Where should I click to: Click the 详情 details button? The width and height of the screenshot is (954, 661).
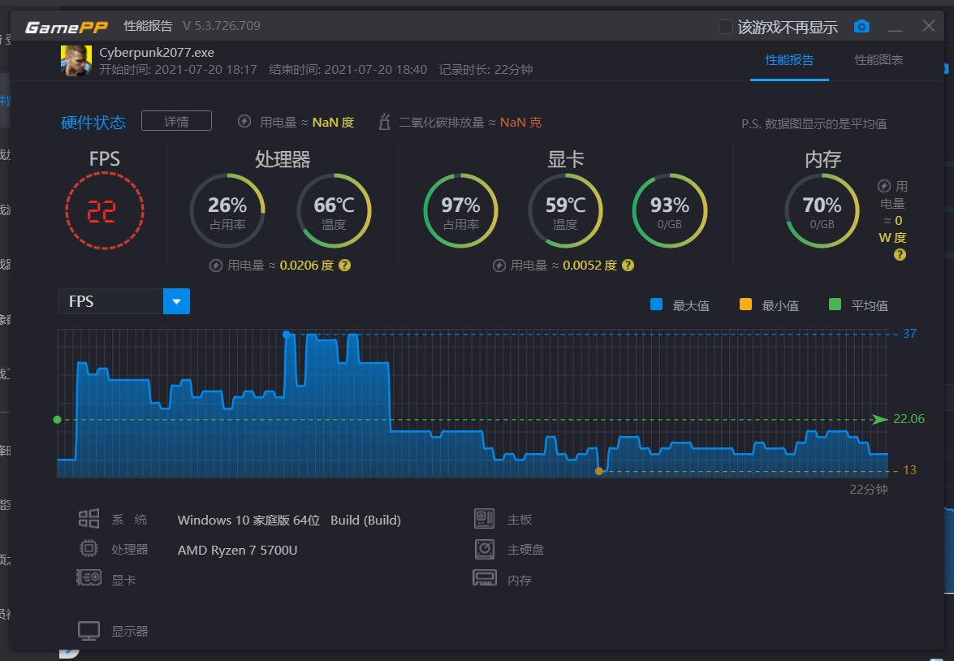[176, 122]
